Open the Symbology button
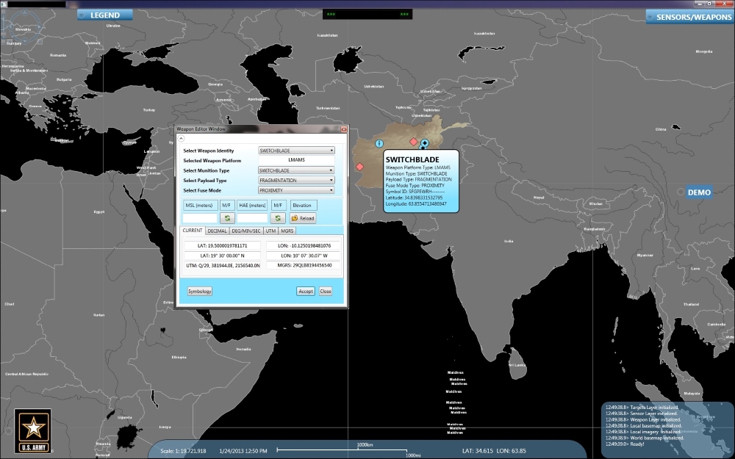The height and width of the screenshot is (459, 735). click(x=200, y=292)
